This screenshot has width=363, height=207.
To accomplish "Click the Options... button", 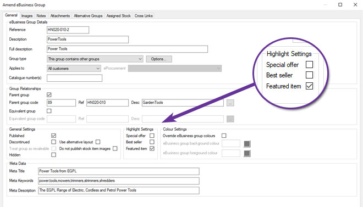I will pos(159,59).
